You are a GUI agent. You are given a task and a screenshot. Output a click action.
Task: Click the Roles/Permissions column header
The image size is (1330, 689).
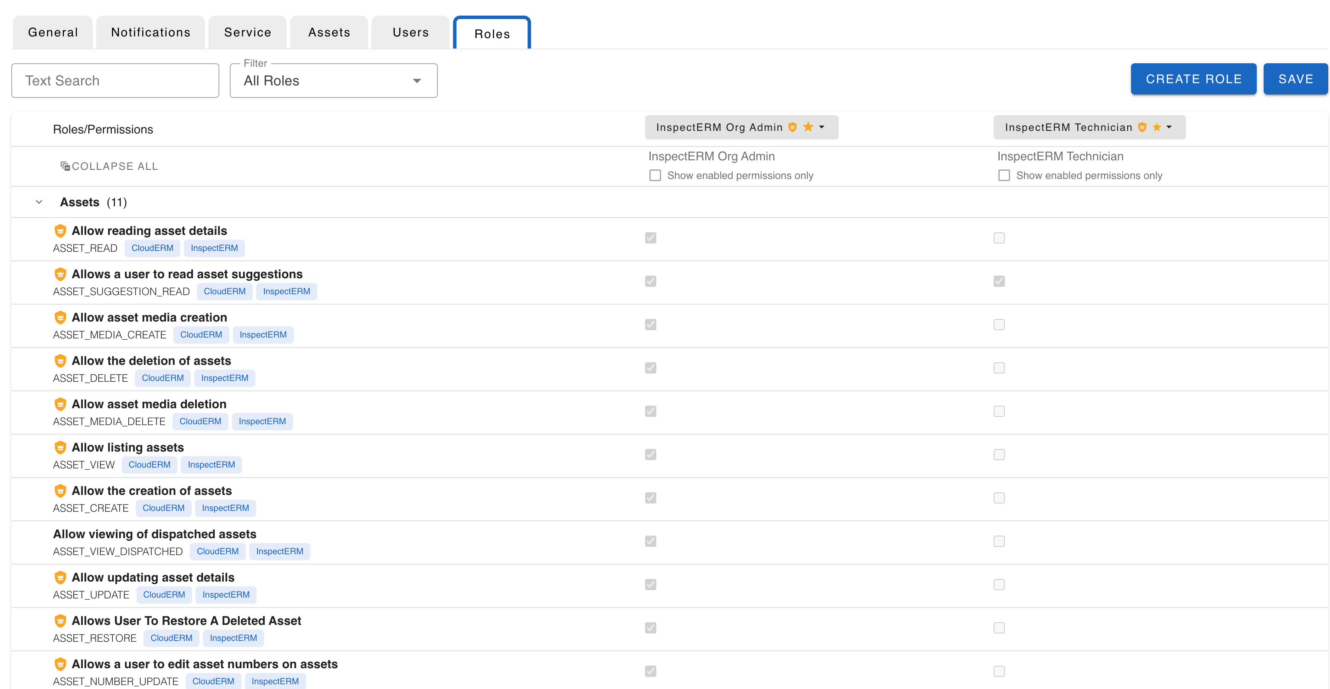(x=103, y=130)
